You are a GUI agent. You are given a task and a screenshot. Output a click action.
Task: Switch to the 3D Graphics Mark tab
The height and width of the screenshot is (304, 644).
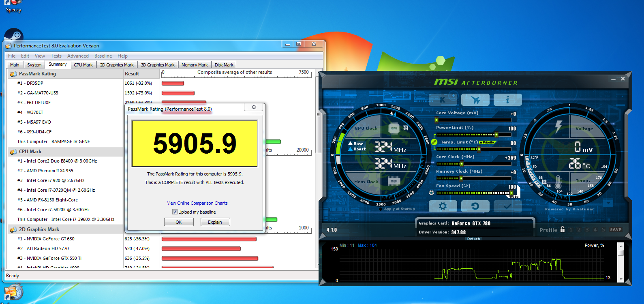click(158, 65)
